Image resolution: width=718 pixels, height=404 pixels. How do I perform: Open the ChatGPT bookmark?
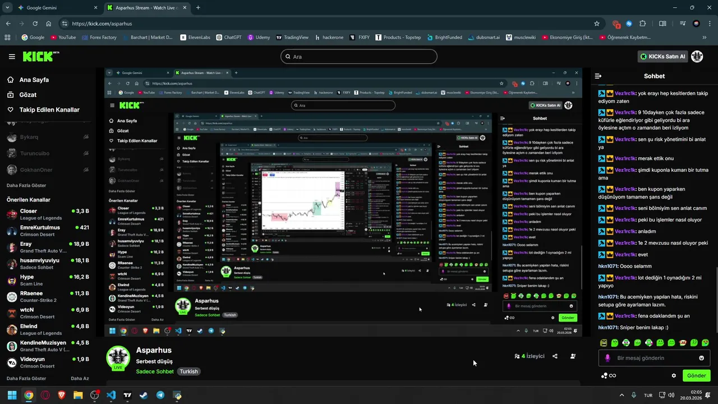point(229,38)
